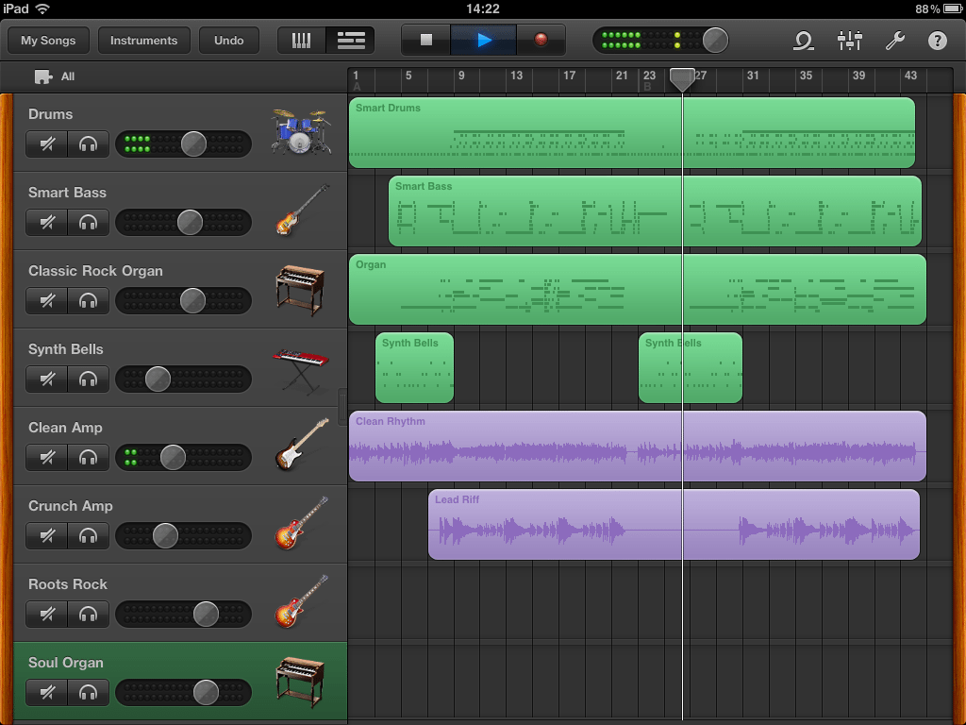Select the Soul Organ instrument icon

(x=299, y=682)
